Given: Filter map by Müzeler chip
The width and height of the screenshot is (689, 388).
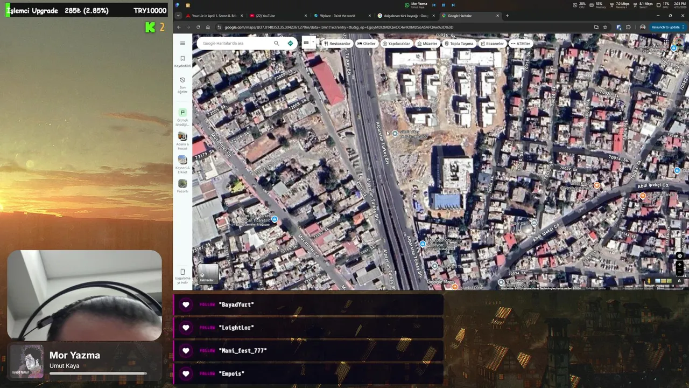Looking at the screenshot, I should pyautogui.click(x=427, y=43).
